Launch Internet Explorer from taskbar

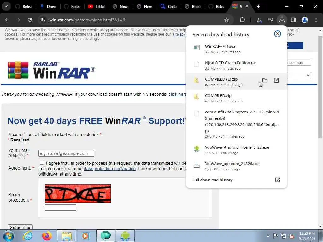pos(27,236)
